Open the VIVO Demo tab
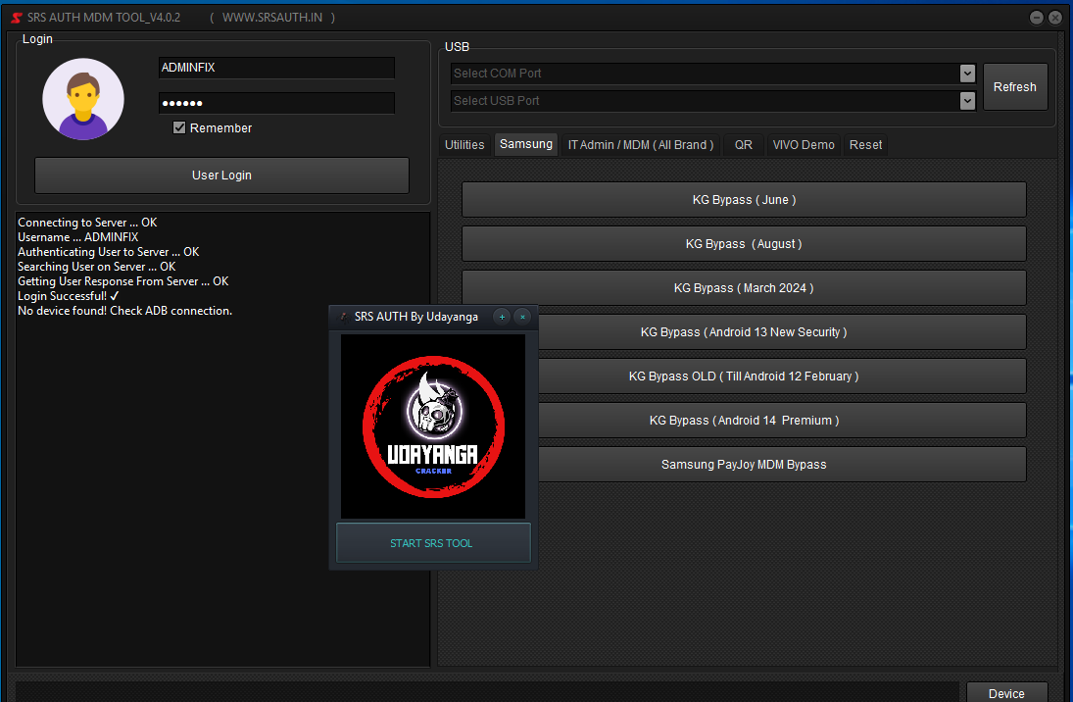The width and height of the screenshot is (1073, 702). 804,145
